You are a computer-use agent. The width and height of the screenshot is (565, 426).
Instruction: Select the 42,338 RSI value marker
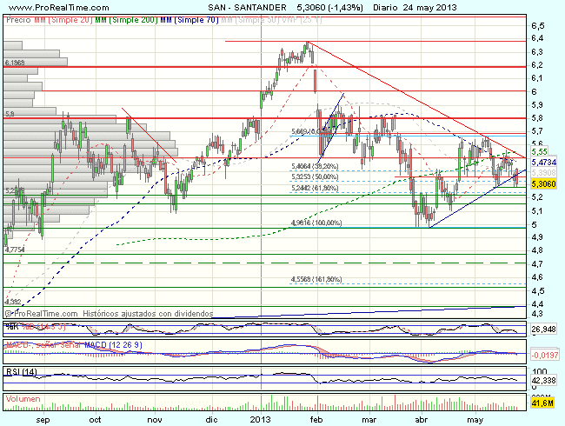pyautogui.click(x=543, y=379)
